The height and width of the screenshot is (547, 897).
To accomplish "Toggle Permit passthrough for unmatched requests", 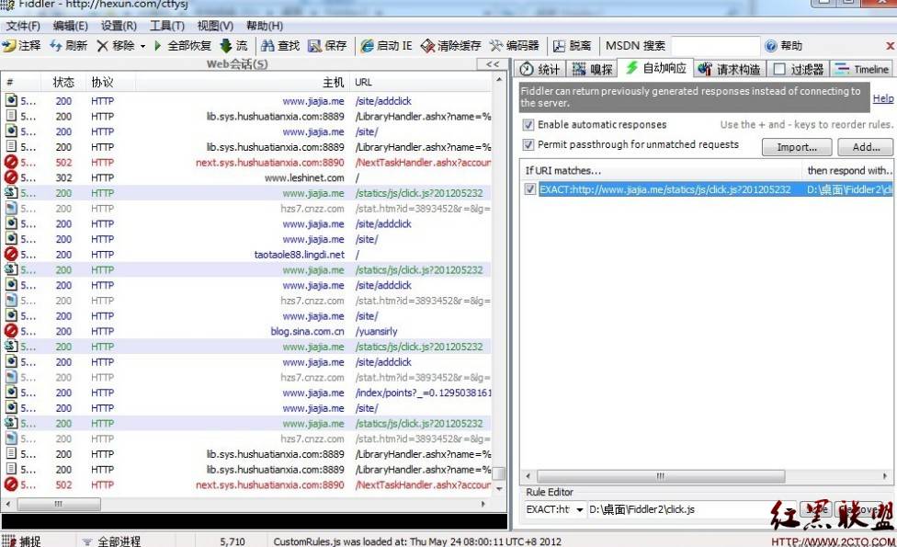I will (528, 144).
